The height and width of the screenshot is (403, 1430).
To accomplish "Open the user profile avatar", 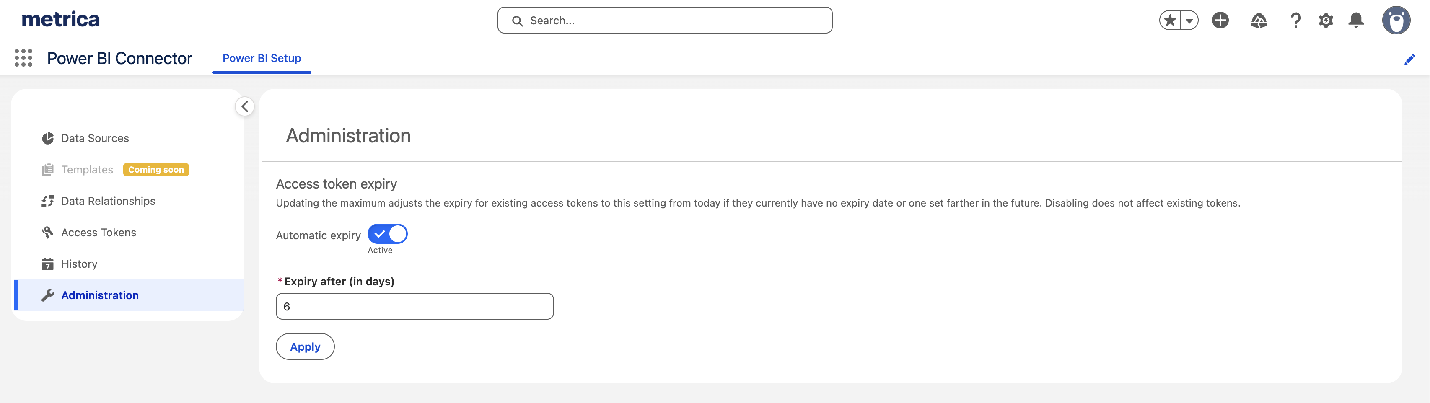I will [x=1396, y=21].
